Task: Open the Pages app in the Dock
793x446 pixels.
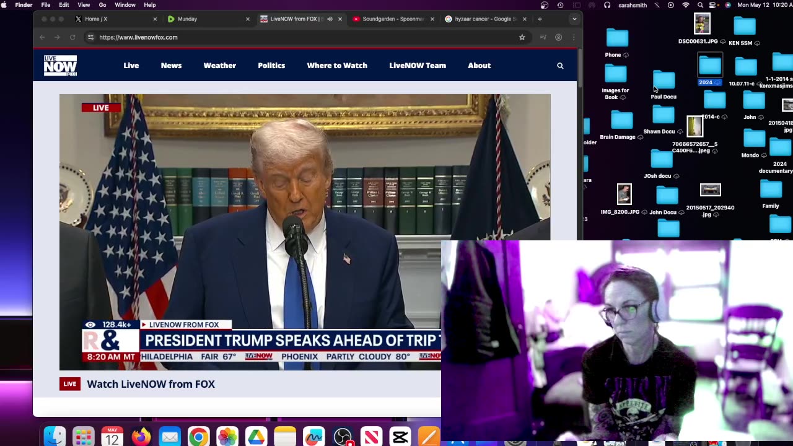Action: [429, 437]
